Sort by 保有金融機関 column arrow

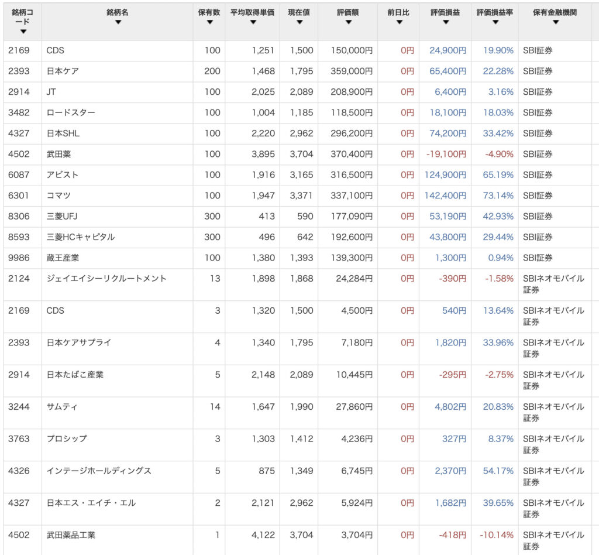pos(556,22)
